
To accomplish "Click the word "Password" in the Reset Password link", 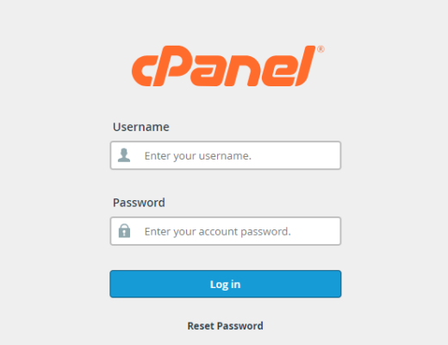I will (x=240, y=326).
